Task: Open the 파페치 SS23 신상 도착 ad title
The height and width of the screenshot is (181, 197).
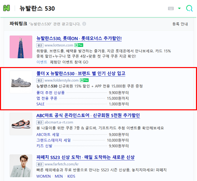Action: pyautogui.click(x=85, y=157)
